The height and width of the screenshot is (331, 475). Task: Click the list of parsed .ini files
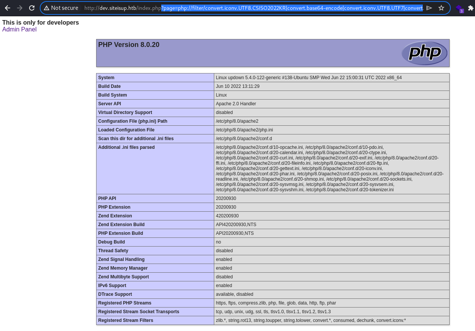[x=330, y=169]
